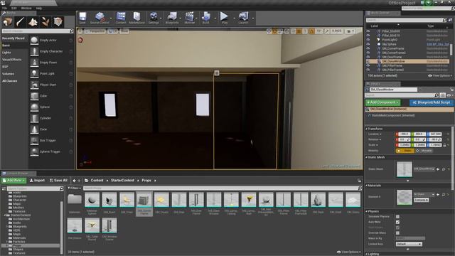Click the Launch toolbar icon
Screen dimensions: 455x256
pyautogui.click(x=243, y=18)
